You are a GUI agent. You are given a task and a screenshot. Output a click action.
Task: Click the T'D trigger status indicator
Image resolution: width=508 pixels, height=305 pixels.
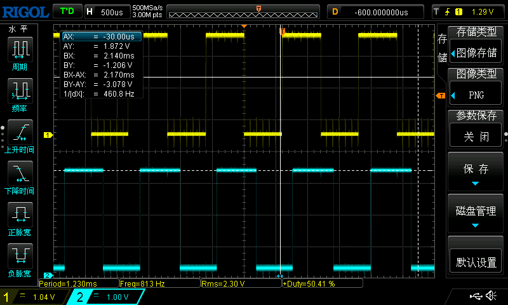tap(67, 11)
